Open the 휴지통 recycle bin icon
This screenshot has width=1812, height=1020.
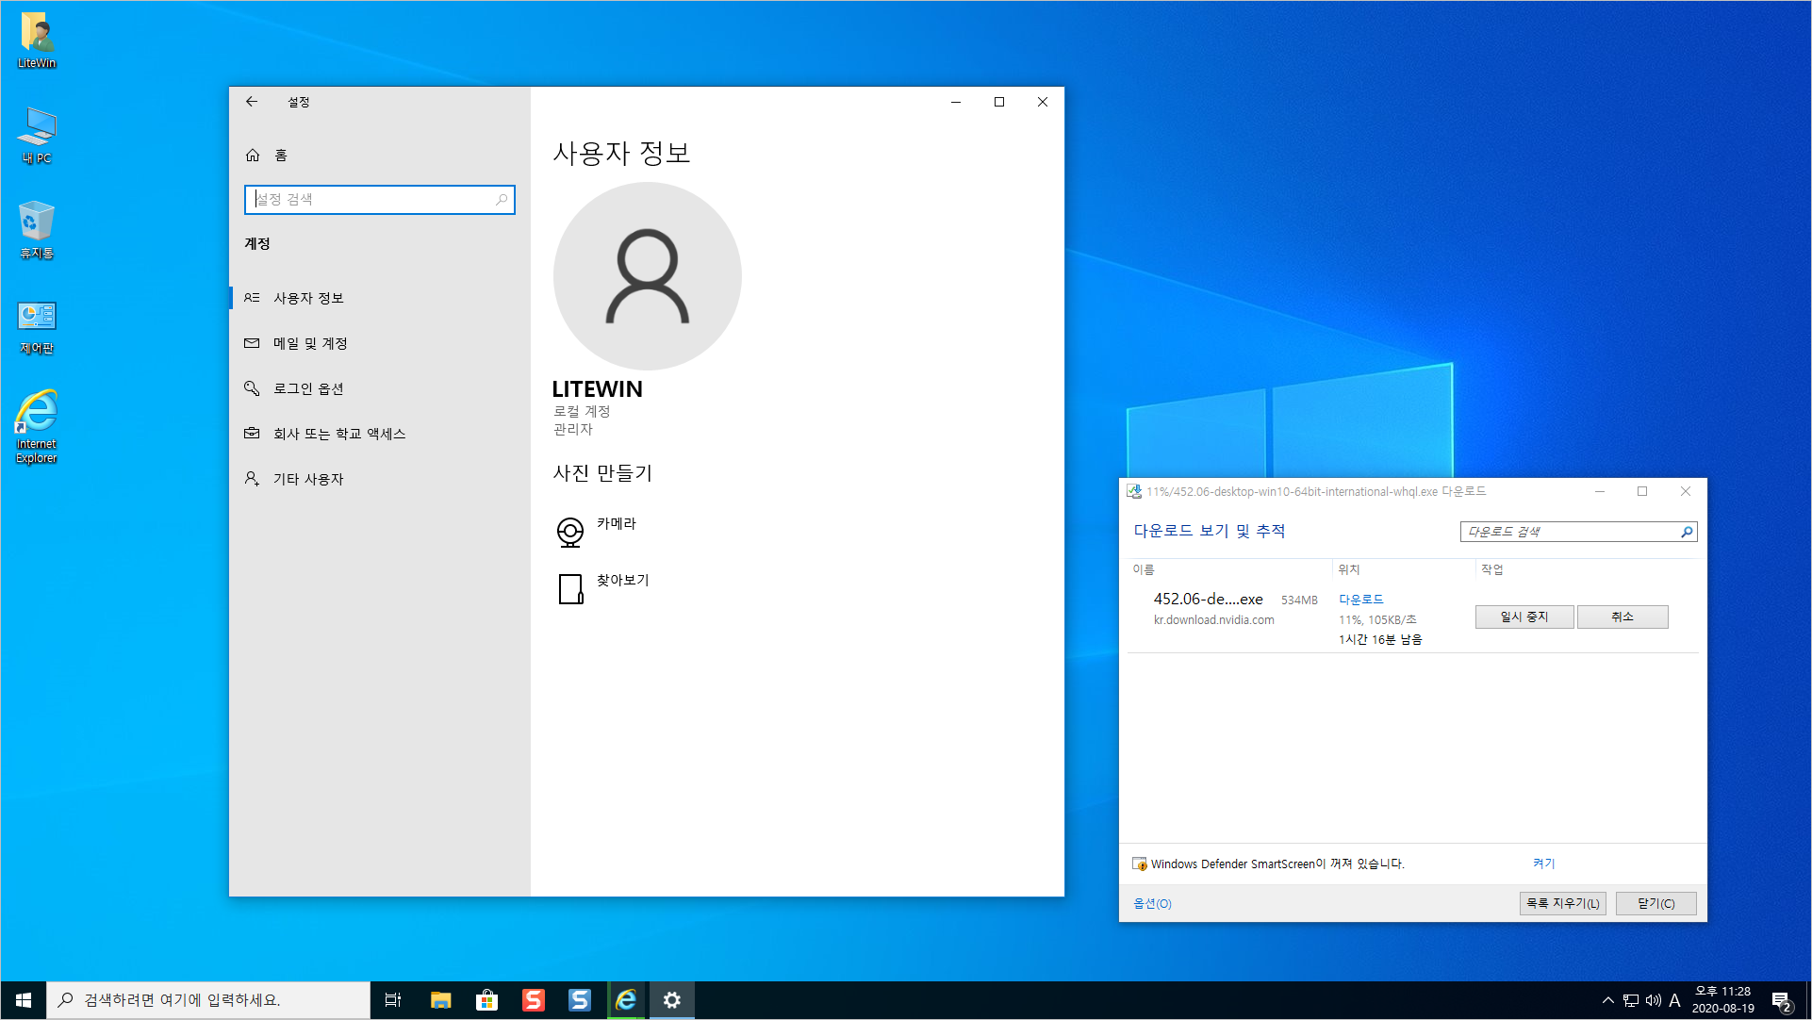37,230
